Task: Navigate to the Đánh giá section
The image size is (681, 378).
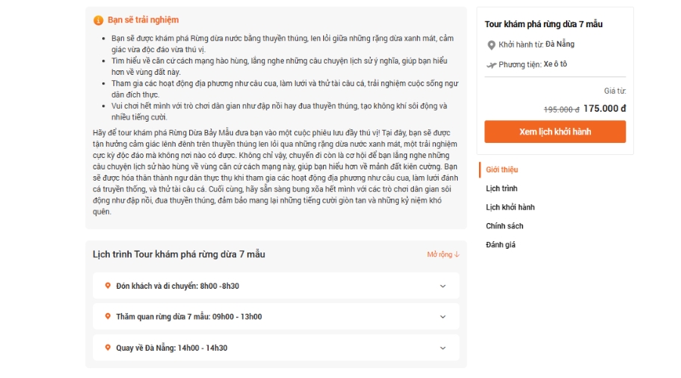Action: (x=500, y=245)
